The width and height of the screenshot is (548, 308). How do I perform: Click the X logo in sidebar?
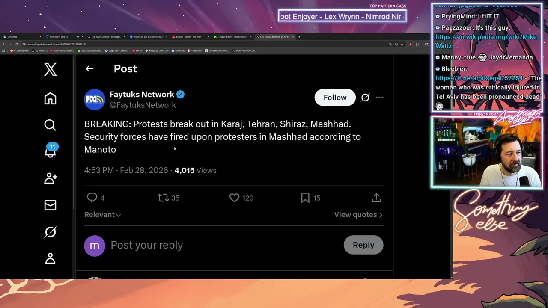tap(50, 69)
